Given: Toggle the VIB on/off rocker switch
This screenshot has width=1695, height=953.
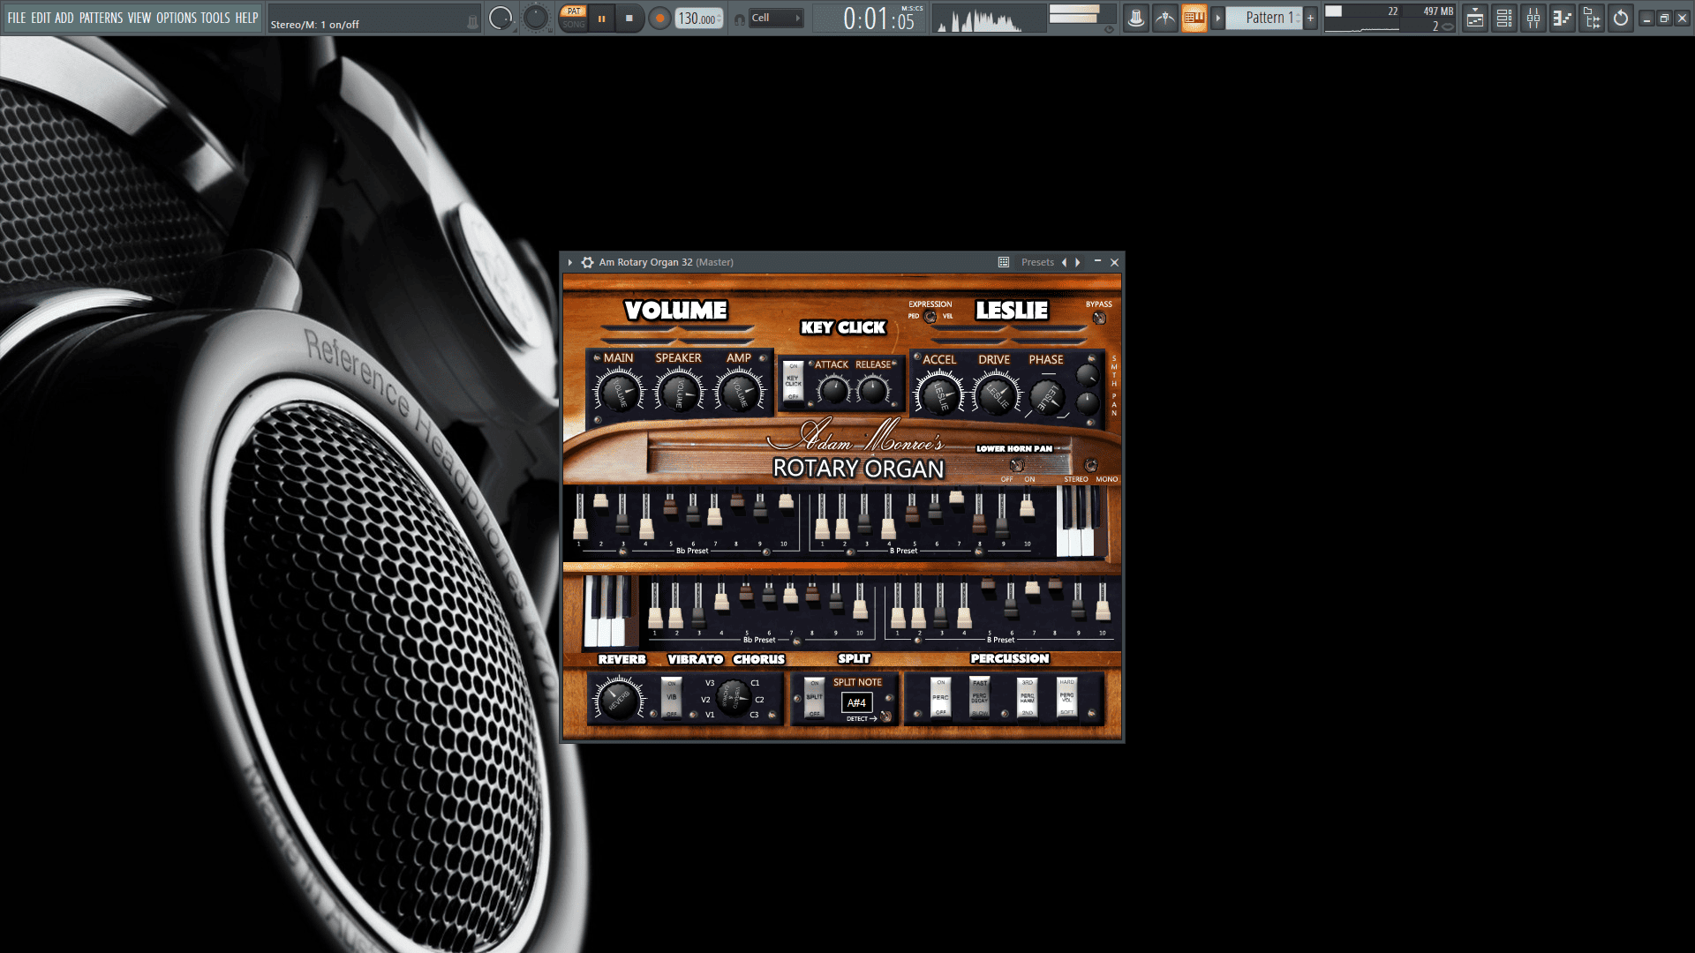Looking at the screenshot, I should pyautogui.click(x=672, y=698).
